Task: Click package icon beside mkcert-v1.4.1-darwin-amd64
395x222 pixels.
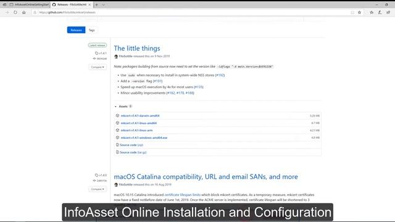Action: pyautogui.click(x=117, y=115)
